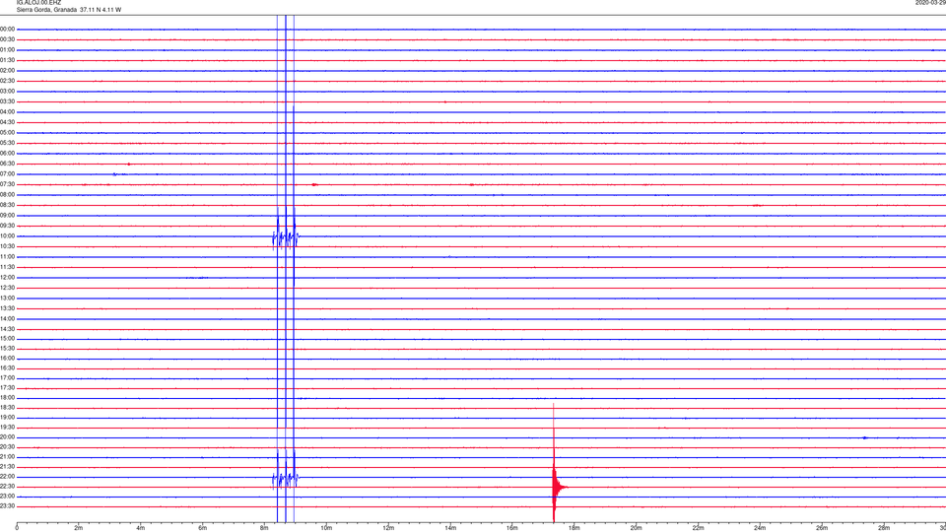Select the 00:00 trace time label
This screenshot has height=532, width=946.
click(8, 29)
